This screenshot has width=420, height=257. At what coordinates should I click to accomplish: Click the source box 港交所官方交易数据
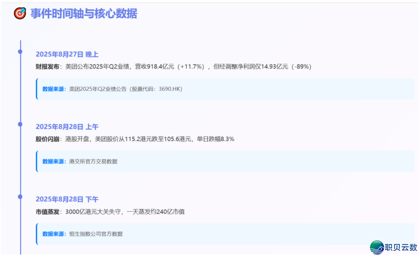click(225, 161)
